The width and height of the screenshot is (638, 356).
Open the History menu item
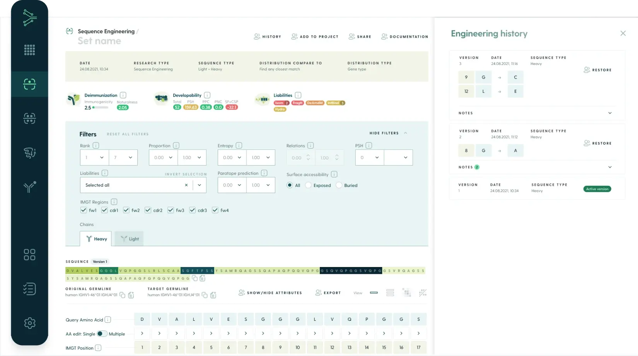point(268,37)
